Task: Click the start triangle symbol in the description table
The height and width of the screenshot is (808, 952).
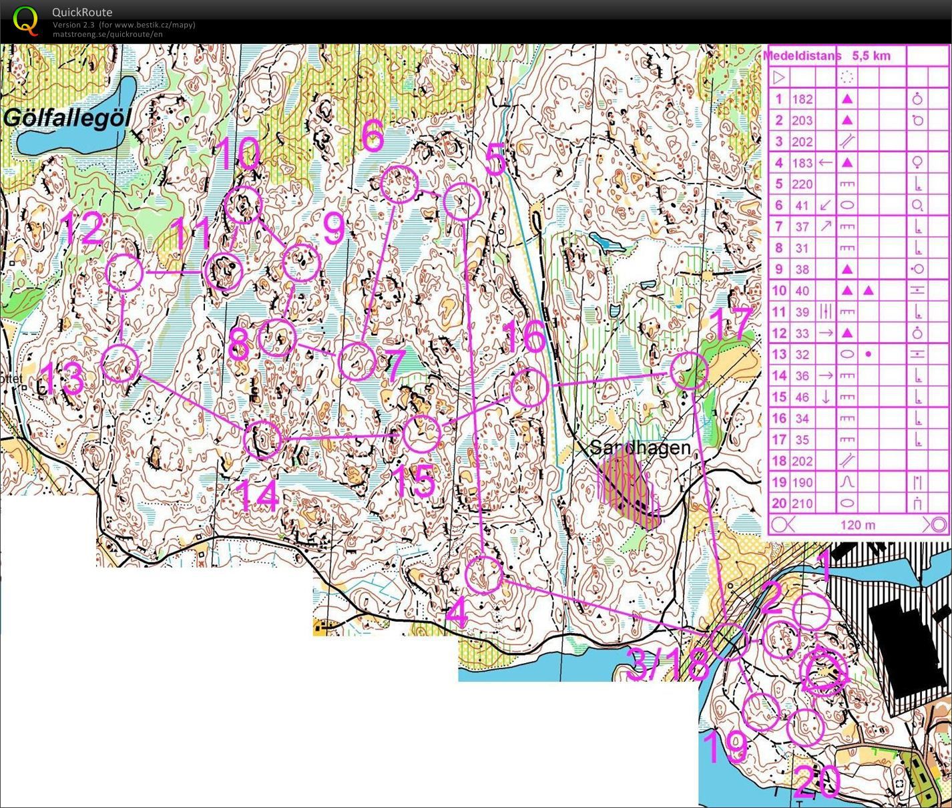Action: pos(778,77)
